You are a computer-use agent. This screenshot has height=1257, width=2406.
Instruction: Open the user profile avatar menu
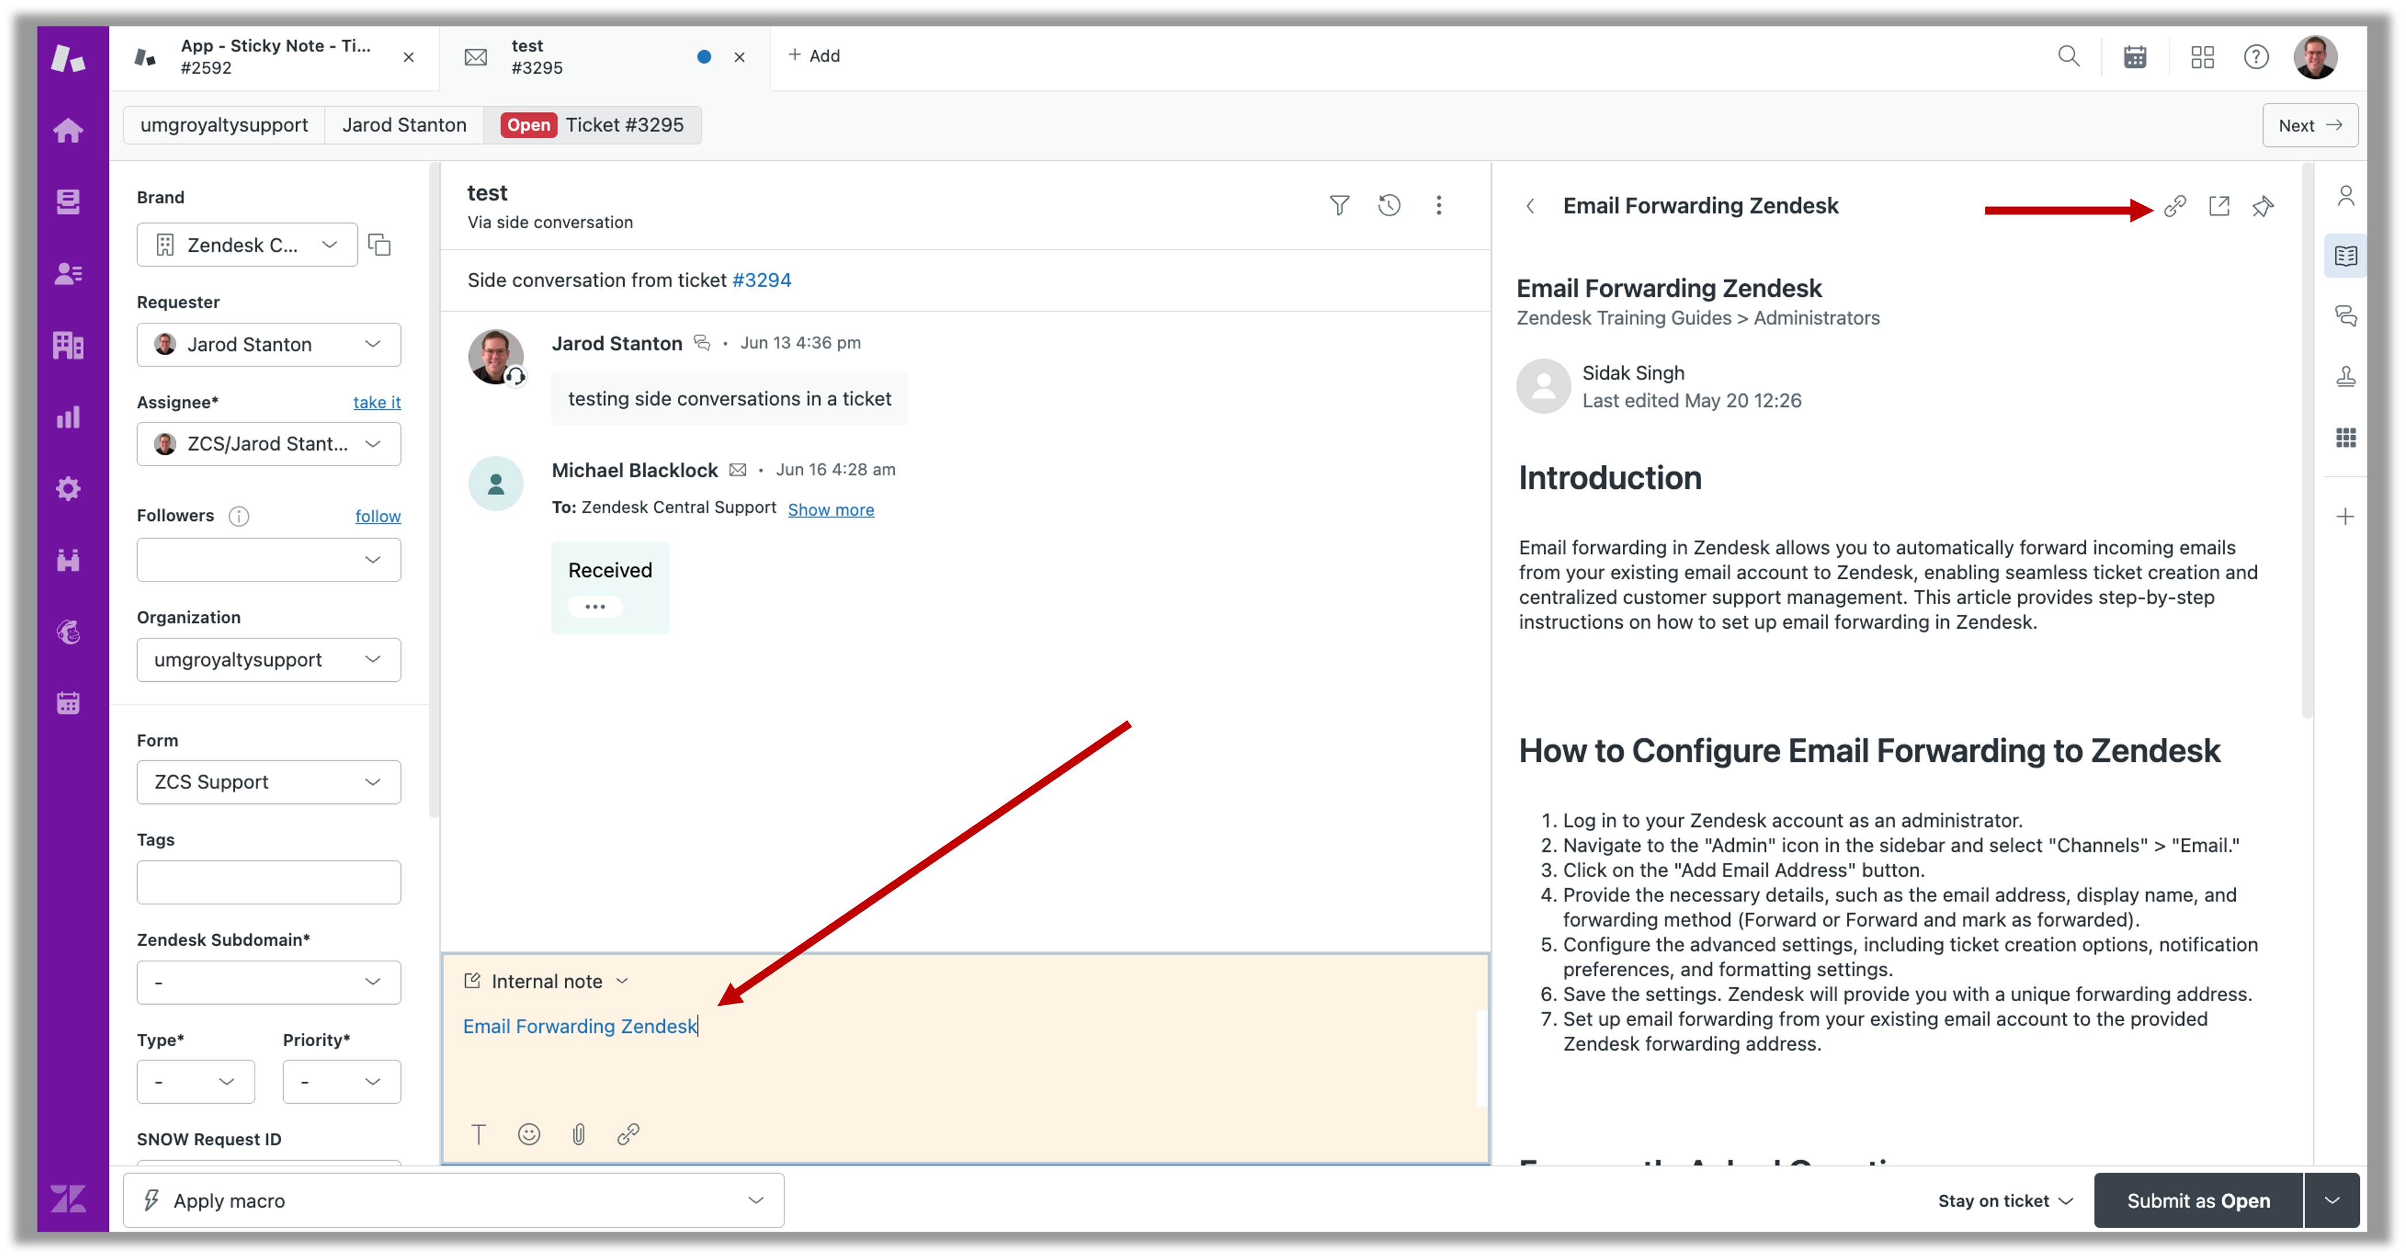coord(2314,57)
